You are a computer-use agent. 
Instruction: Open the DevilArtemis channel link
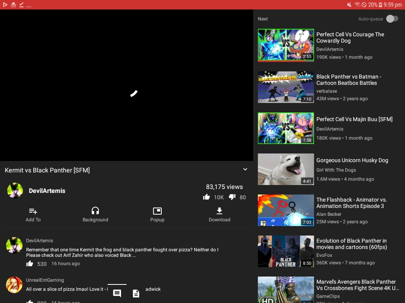pos(47,191)
